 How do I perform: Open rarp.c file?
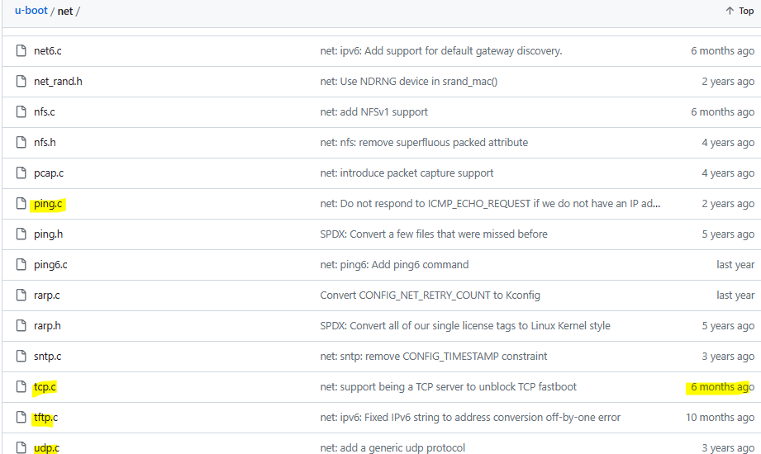coord(46,296)
